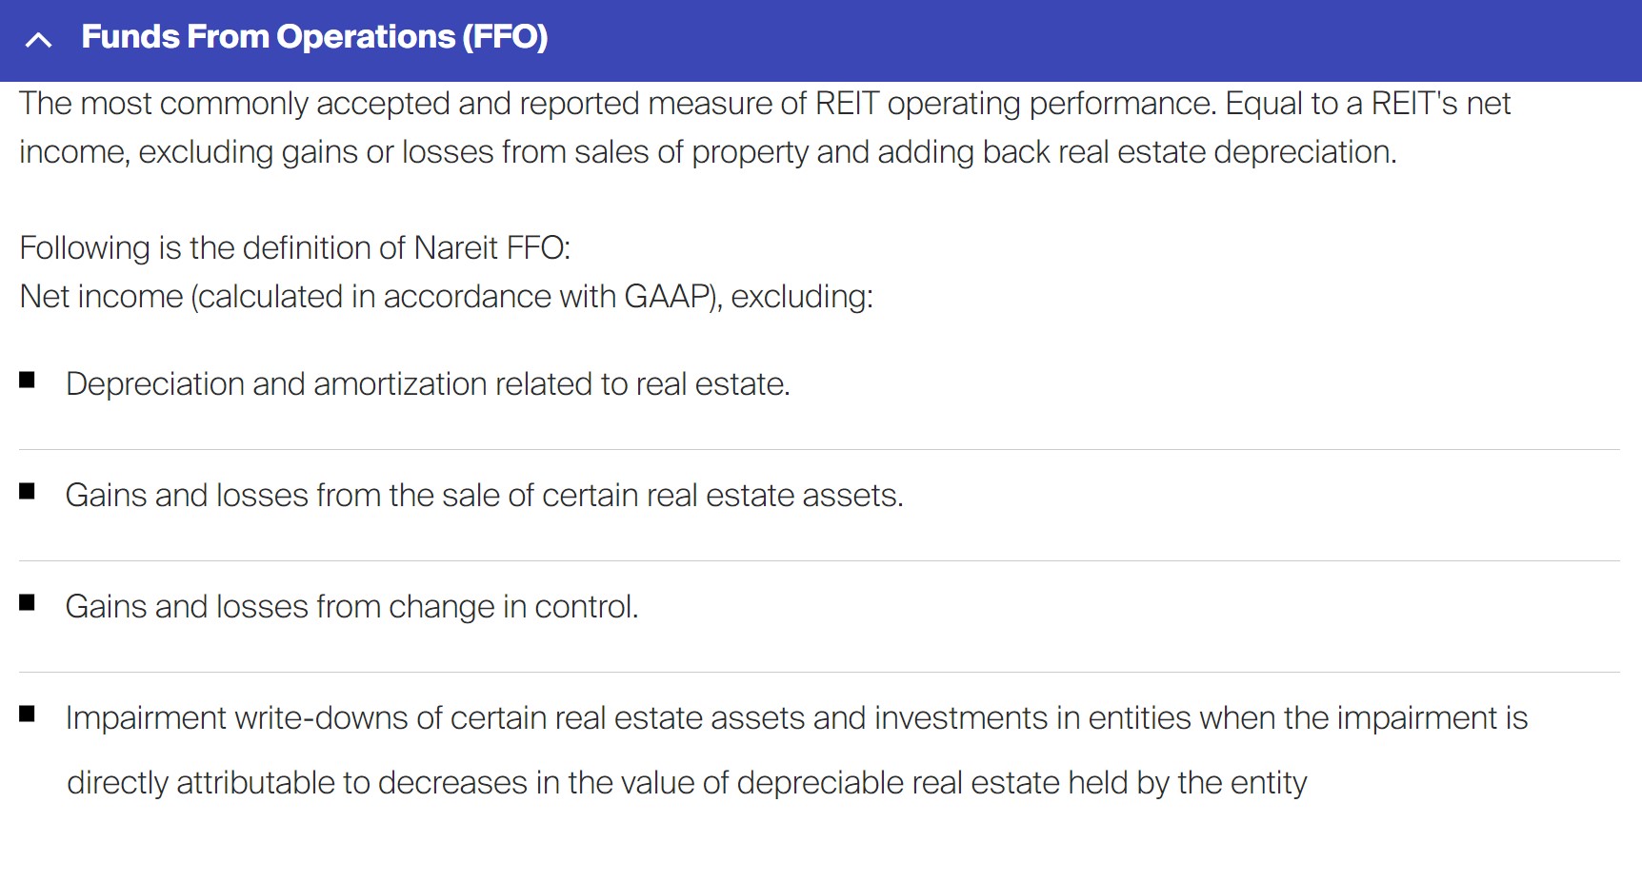Select the Gains and losses from change in control item
1642x881 pixels.
tap(351, 606)
